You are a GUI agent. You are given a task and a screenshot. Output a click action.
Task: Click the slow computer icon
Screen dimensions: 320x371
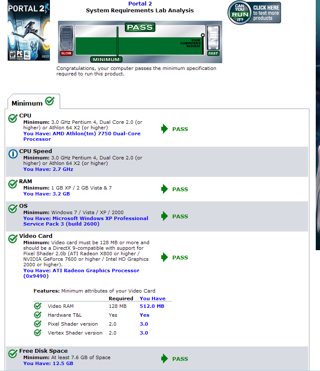pyautogui.click(x=66, y=38)
